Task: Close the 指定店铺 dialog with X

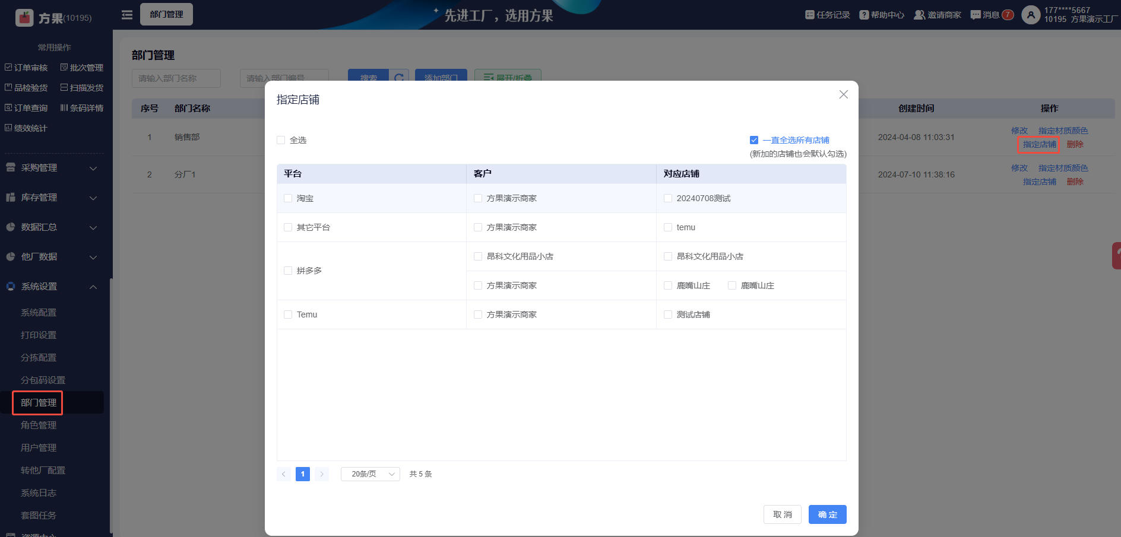Action: 843,95
